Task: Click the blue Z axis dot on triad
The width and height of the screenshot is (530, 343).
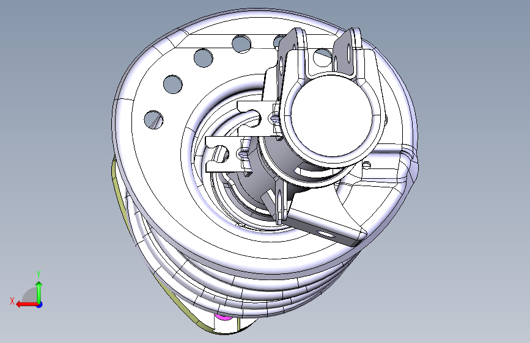Action: point(40,305)
